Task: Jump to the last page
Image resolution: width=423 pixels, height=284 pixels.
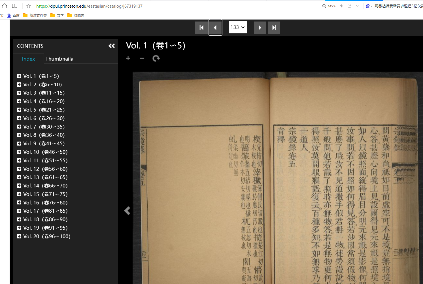Action: (274, 28)
